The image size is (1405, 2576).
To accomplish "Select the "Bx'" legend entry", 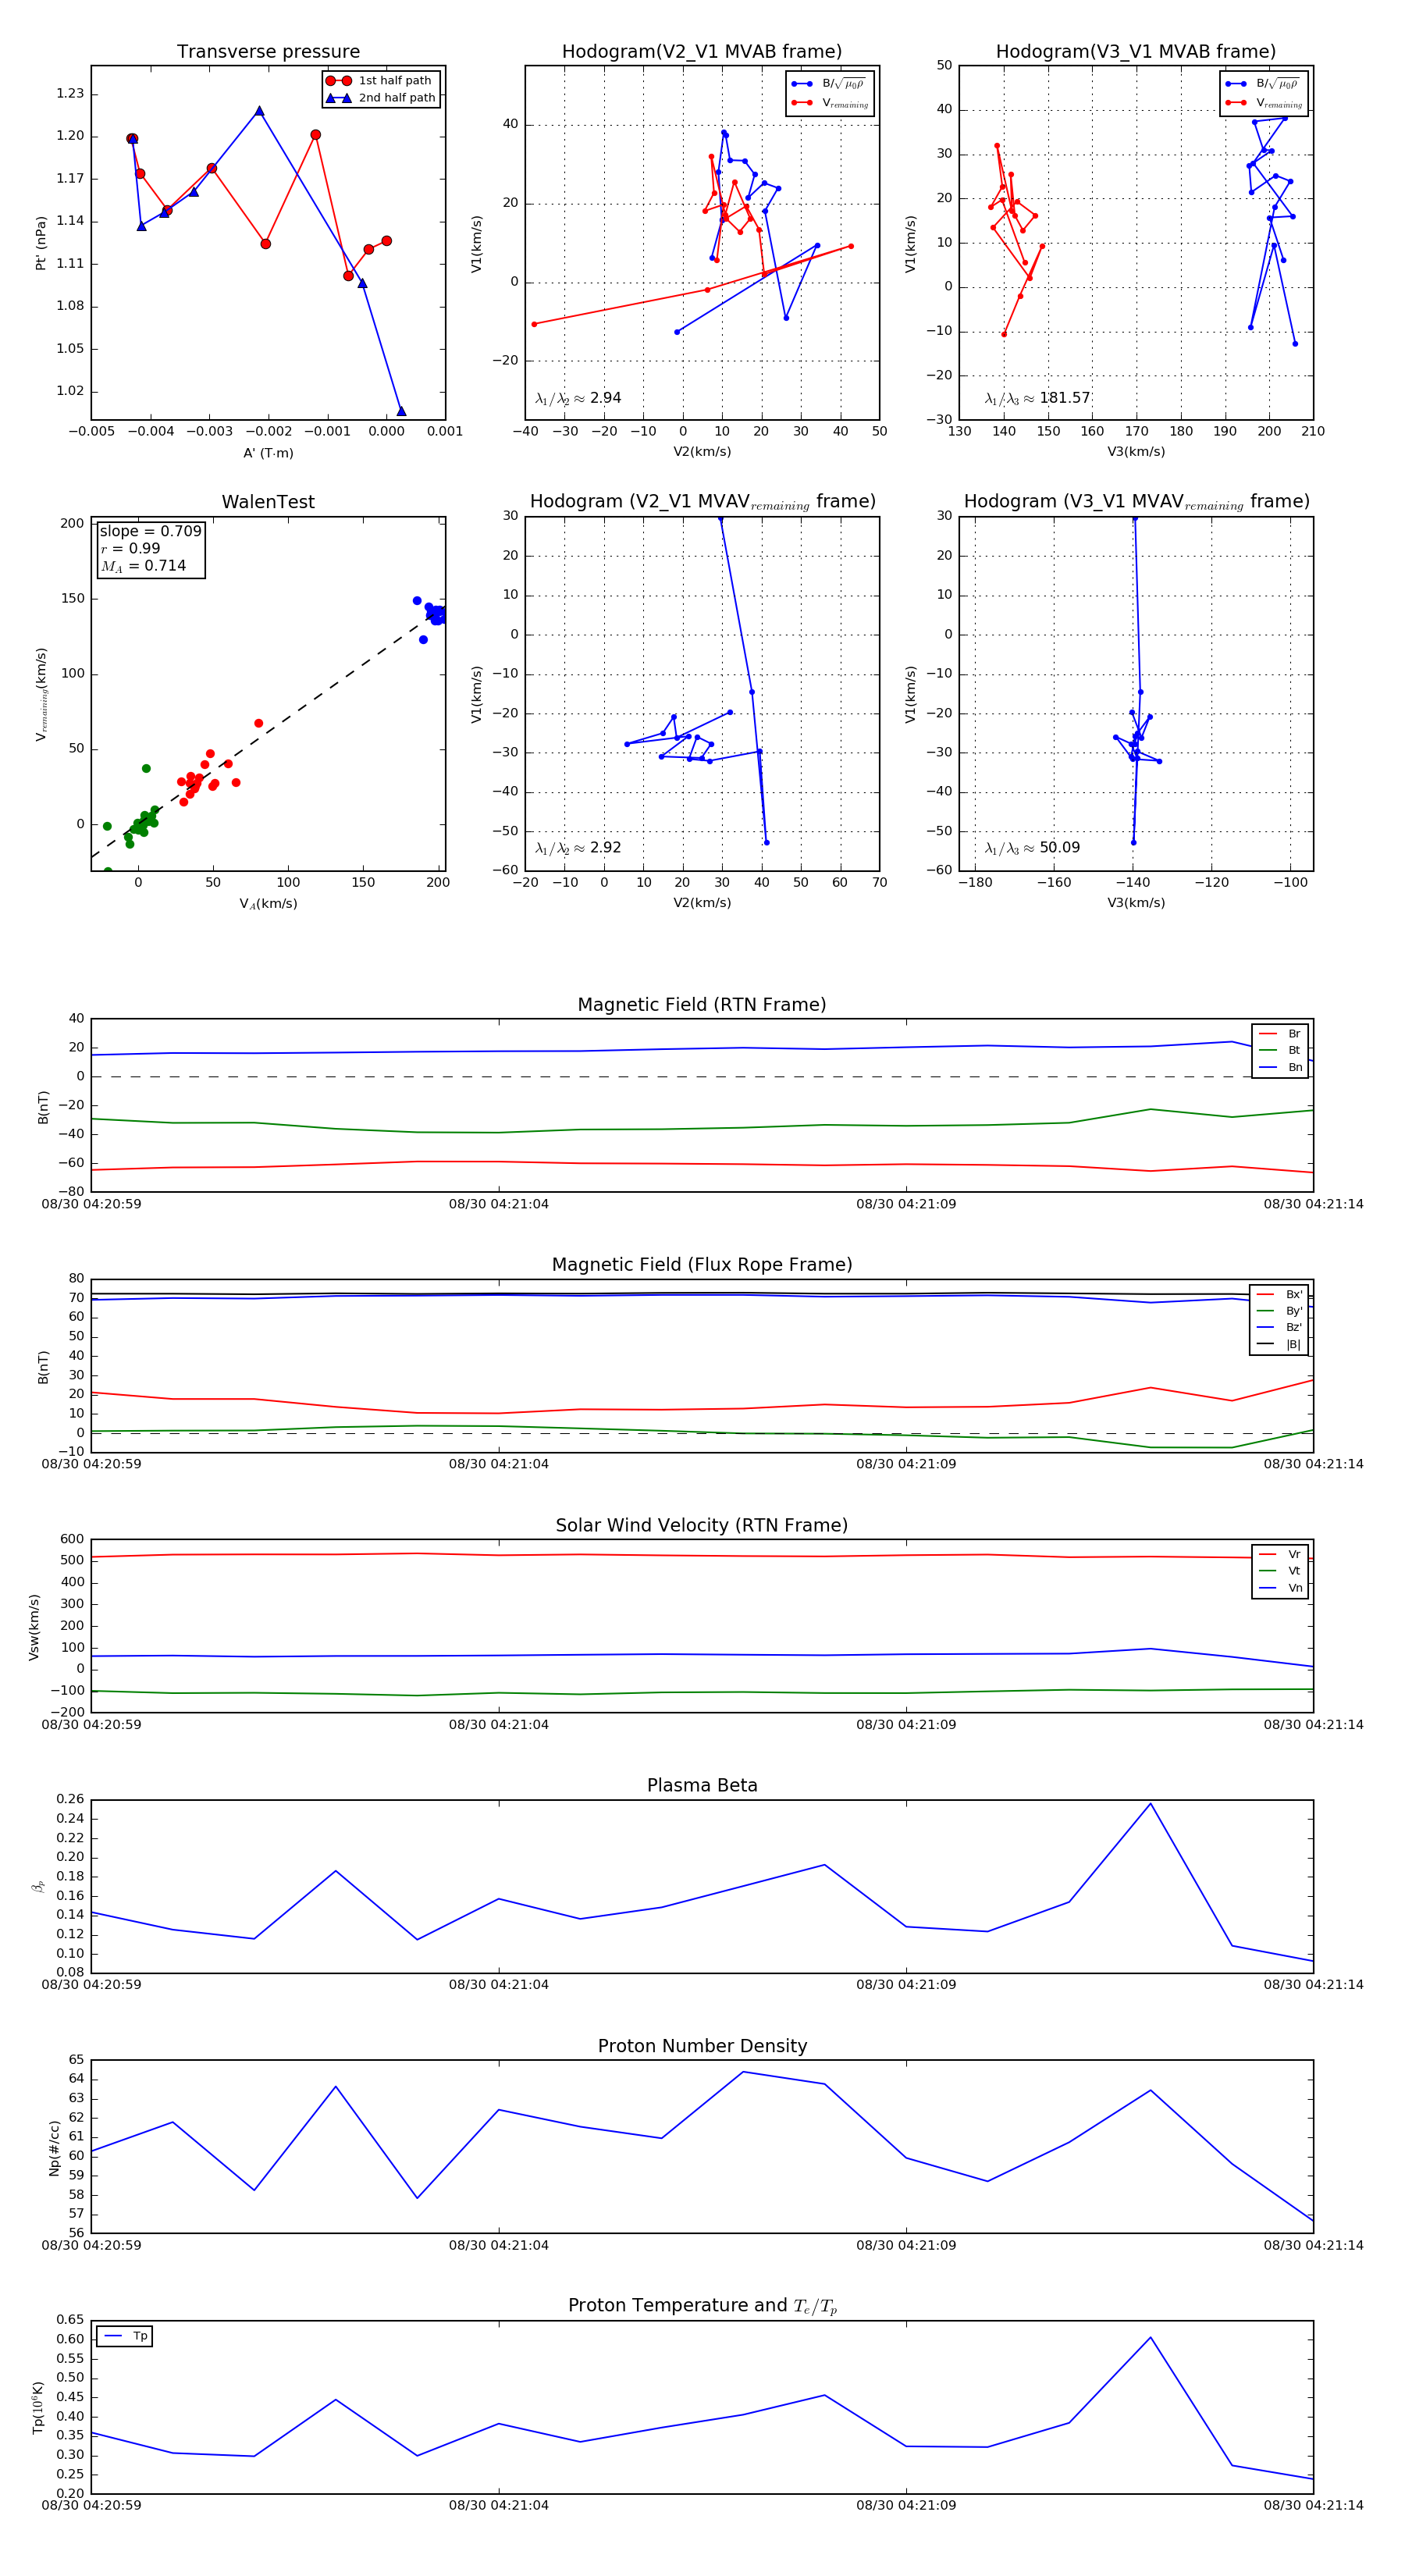I will point(1279,1295).
